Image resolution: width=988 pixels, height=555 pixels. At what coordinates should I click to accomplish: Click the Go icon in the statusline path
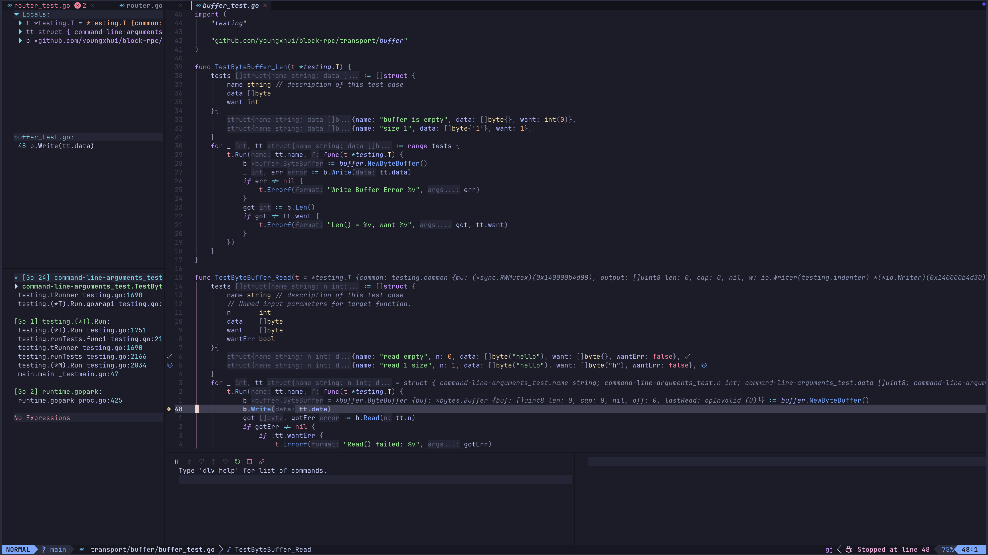[x=82, y=549]
